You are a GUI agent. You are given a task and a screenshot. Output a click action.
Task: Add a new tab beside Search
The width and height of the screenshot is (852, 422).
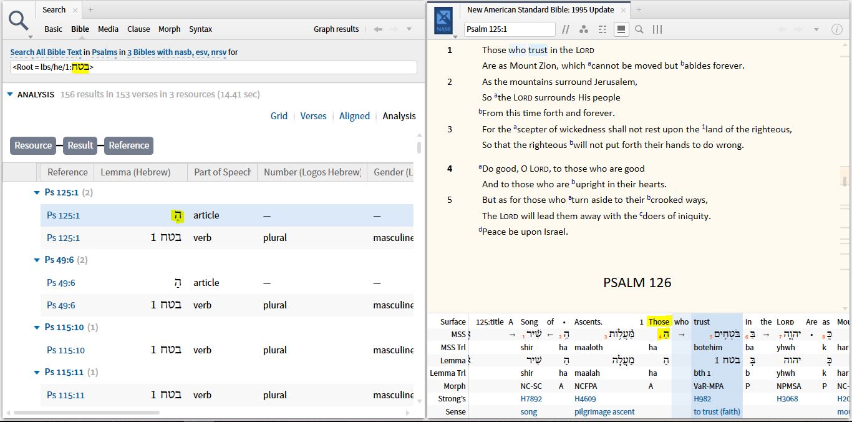click(x=90, y=10)
